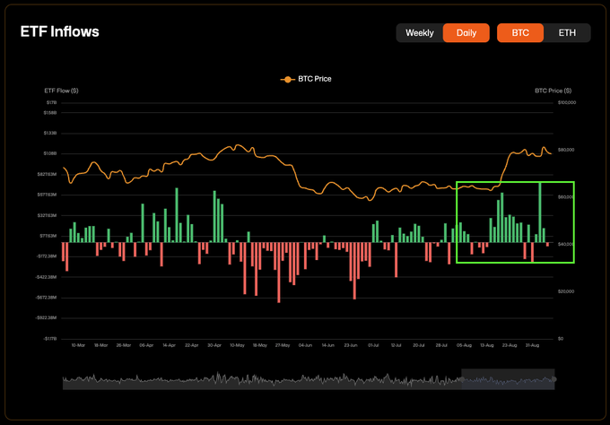Screen dimensions: 610x425
Task: Click the 10-Mar date label
Action: (x=78, y=345)
